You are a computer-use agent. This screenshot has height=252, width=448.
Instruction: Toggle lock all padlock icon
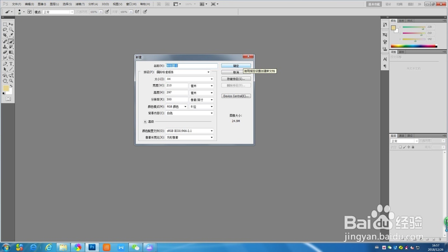pyautogui.click(x=413, y=147)
